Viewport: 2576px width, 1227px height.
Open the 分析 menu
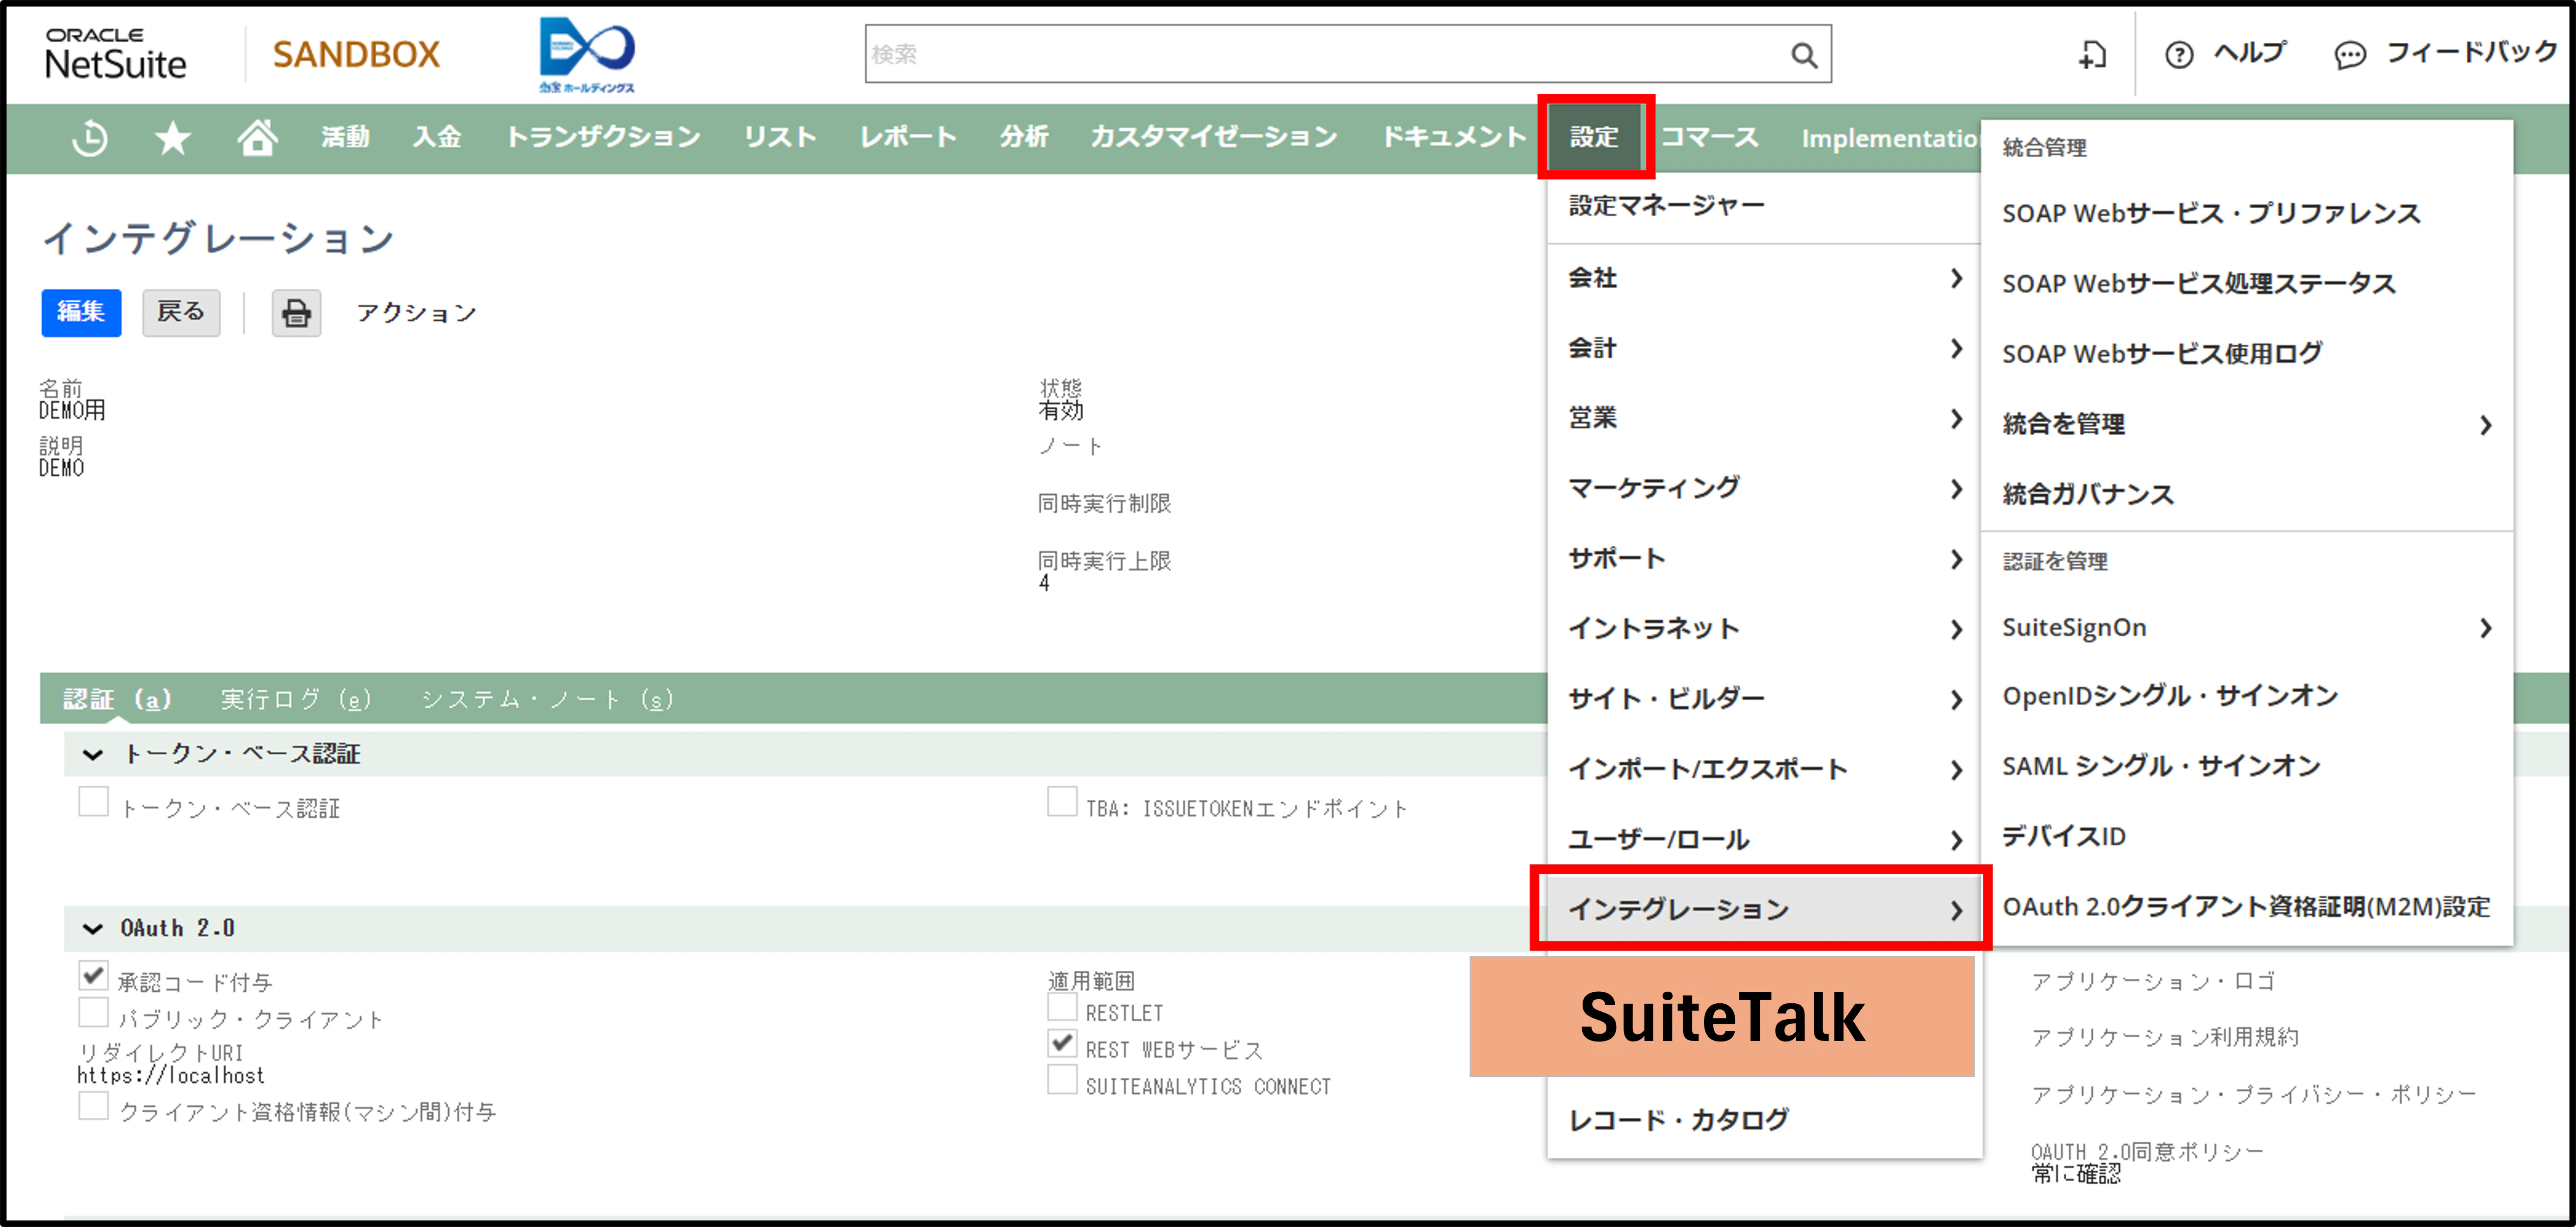click(x=1024, y=138)
